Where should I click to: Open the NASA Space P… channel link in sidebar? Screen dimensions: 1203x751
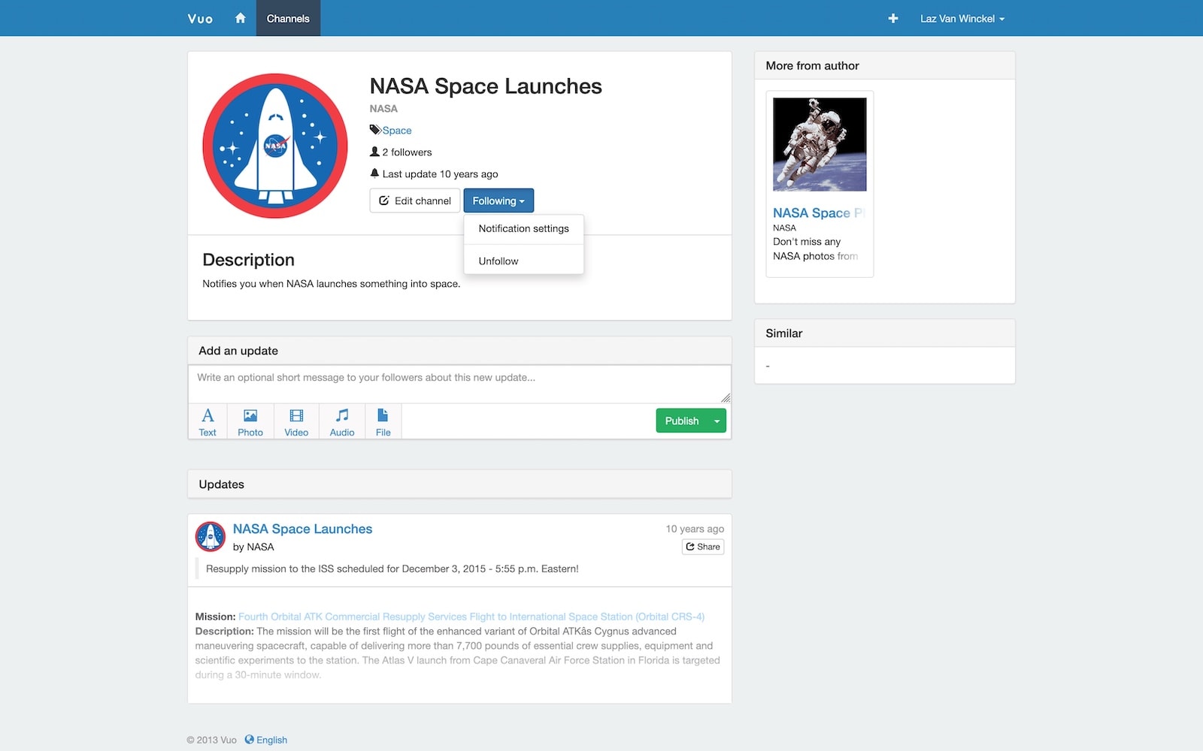(819, 213)
